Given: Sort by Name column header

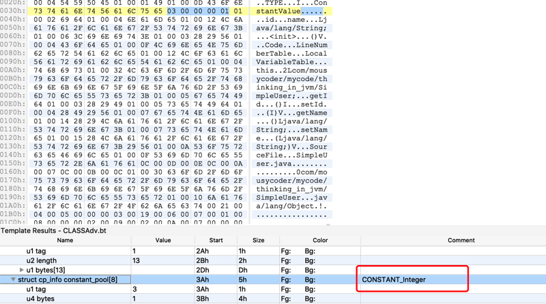Looking at the screenshot, I should coord(65,241).
